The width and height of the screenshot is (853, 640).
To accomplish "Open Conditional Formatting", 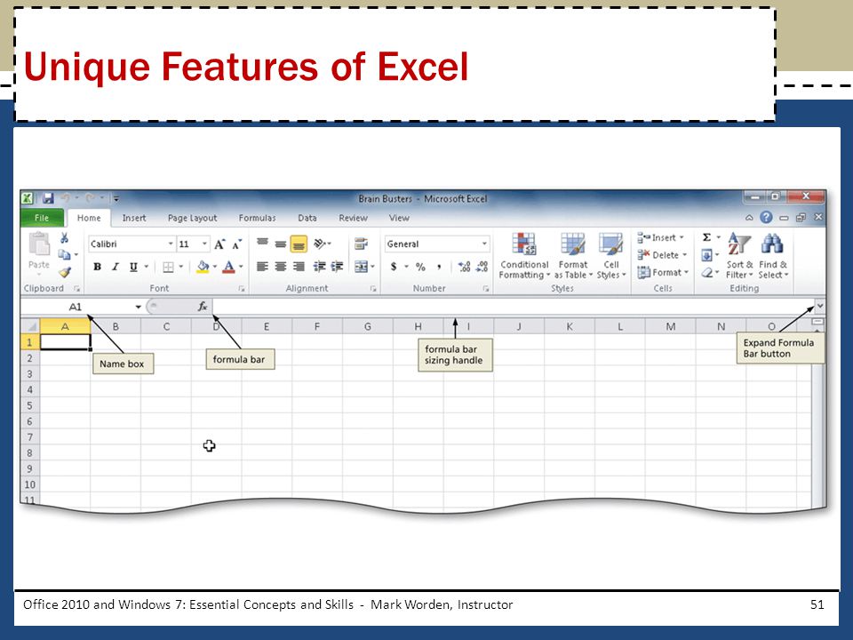I will click(524, 256).
